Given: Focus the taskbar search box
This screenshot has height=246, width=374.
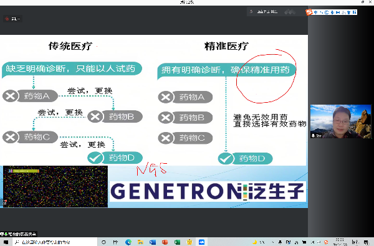Looking at the screenshot, I should tap(55, 242).
